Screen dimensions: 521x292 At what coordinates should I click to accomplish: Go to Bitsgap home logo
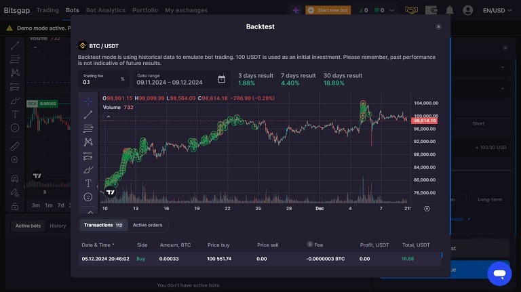point(16,10)
